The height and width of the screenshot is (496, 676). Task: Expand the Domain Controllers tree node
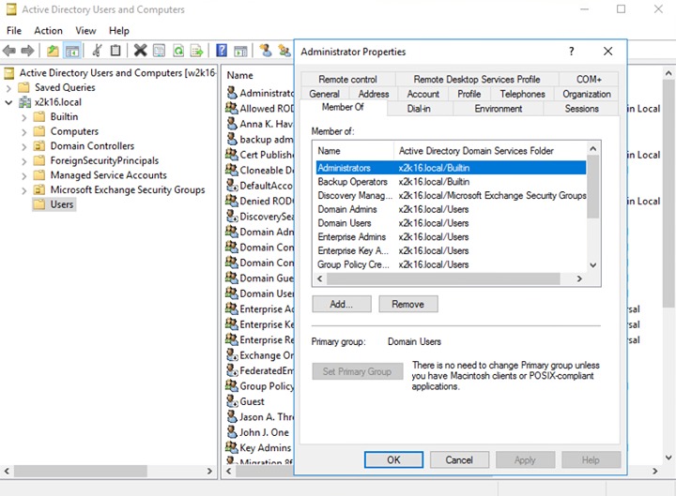point(24,146)
